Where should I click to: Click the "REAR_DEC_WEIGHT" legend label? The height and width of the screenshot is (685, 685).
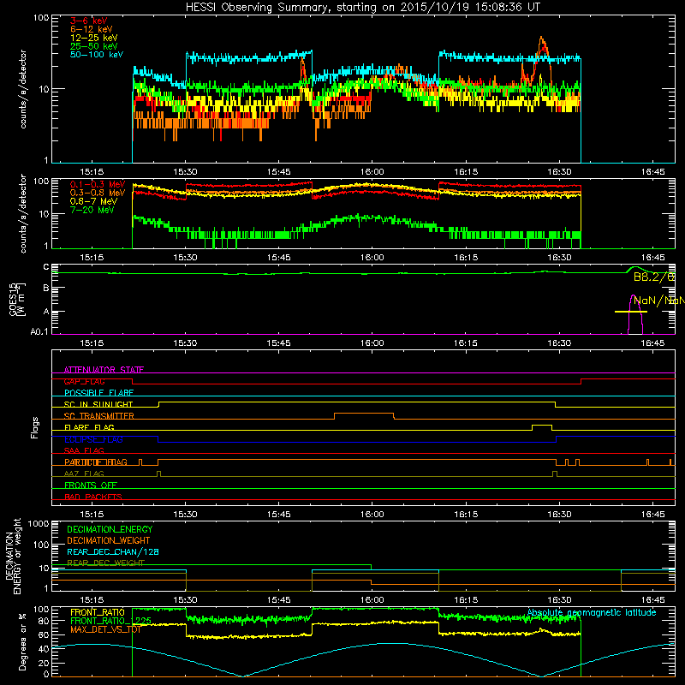click(x=105, y=563)
